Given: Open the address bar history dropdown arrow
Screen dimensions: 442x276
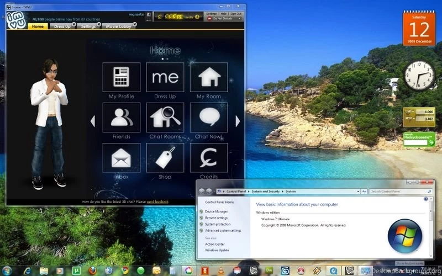Looking at the screenshot, I should 358,191.
